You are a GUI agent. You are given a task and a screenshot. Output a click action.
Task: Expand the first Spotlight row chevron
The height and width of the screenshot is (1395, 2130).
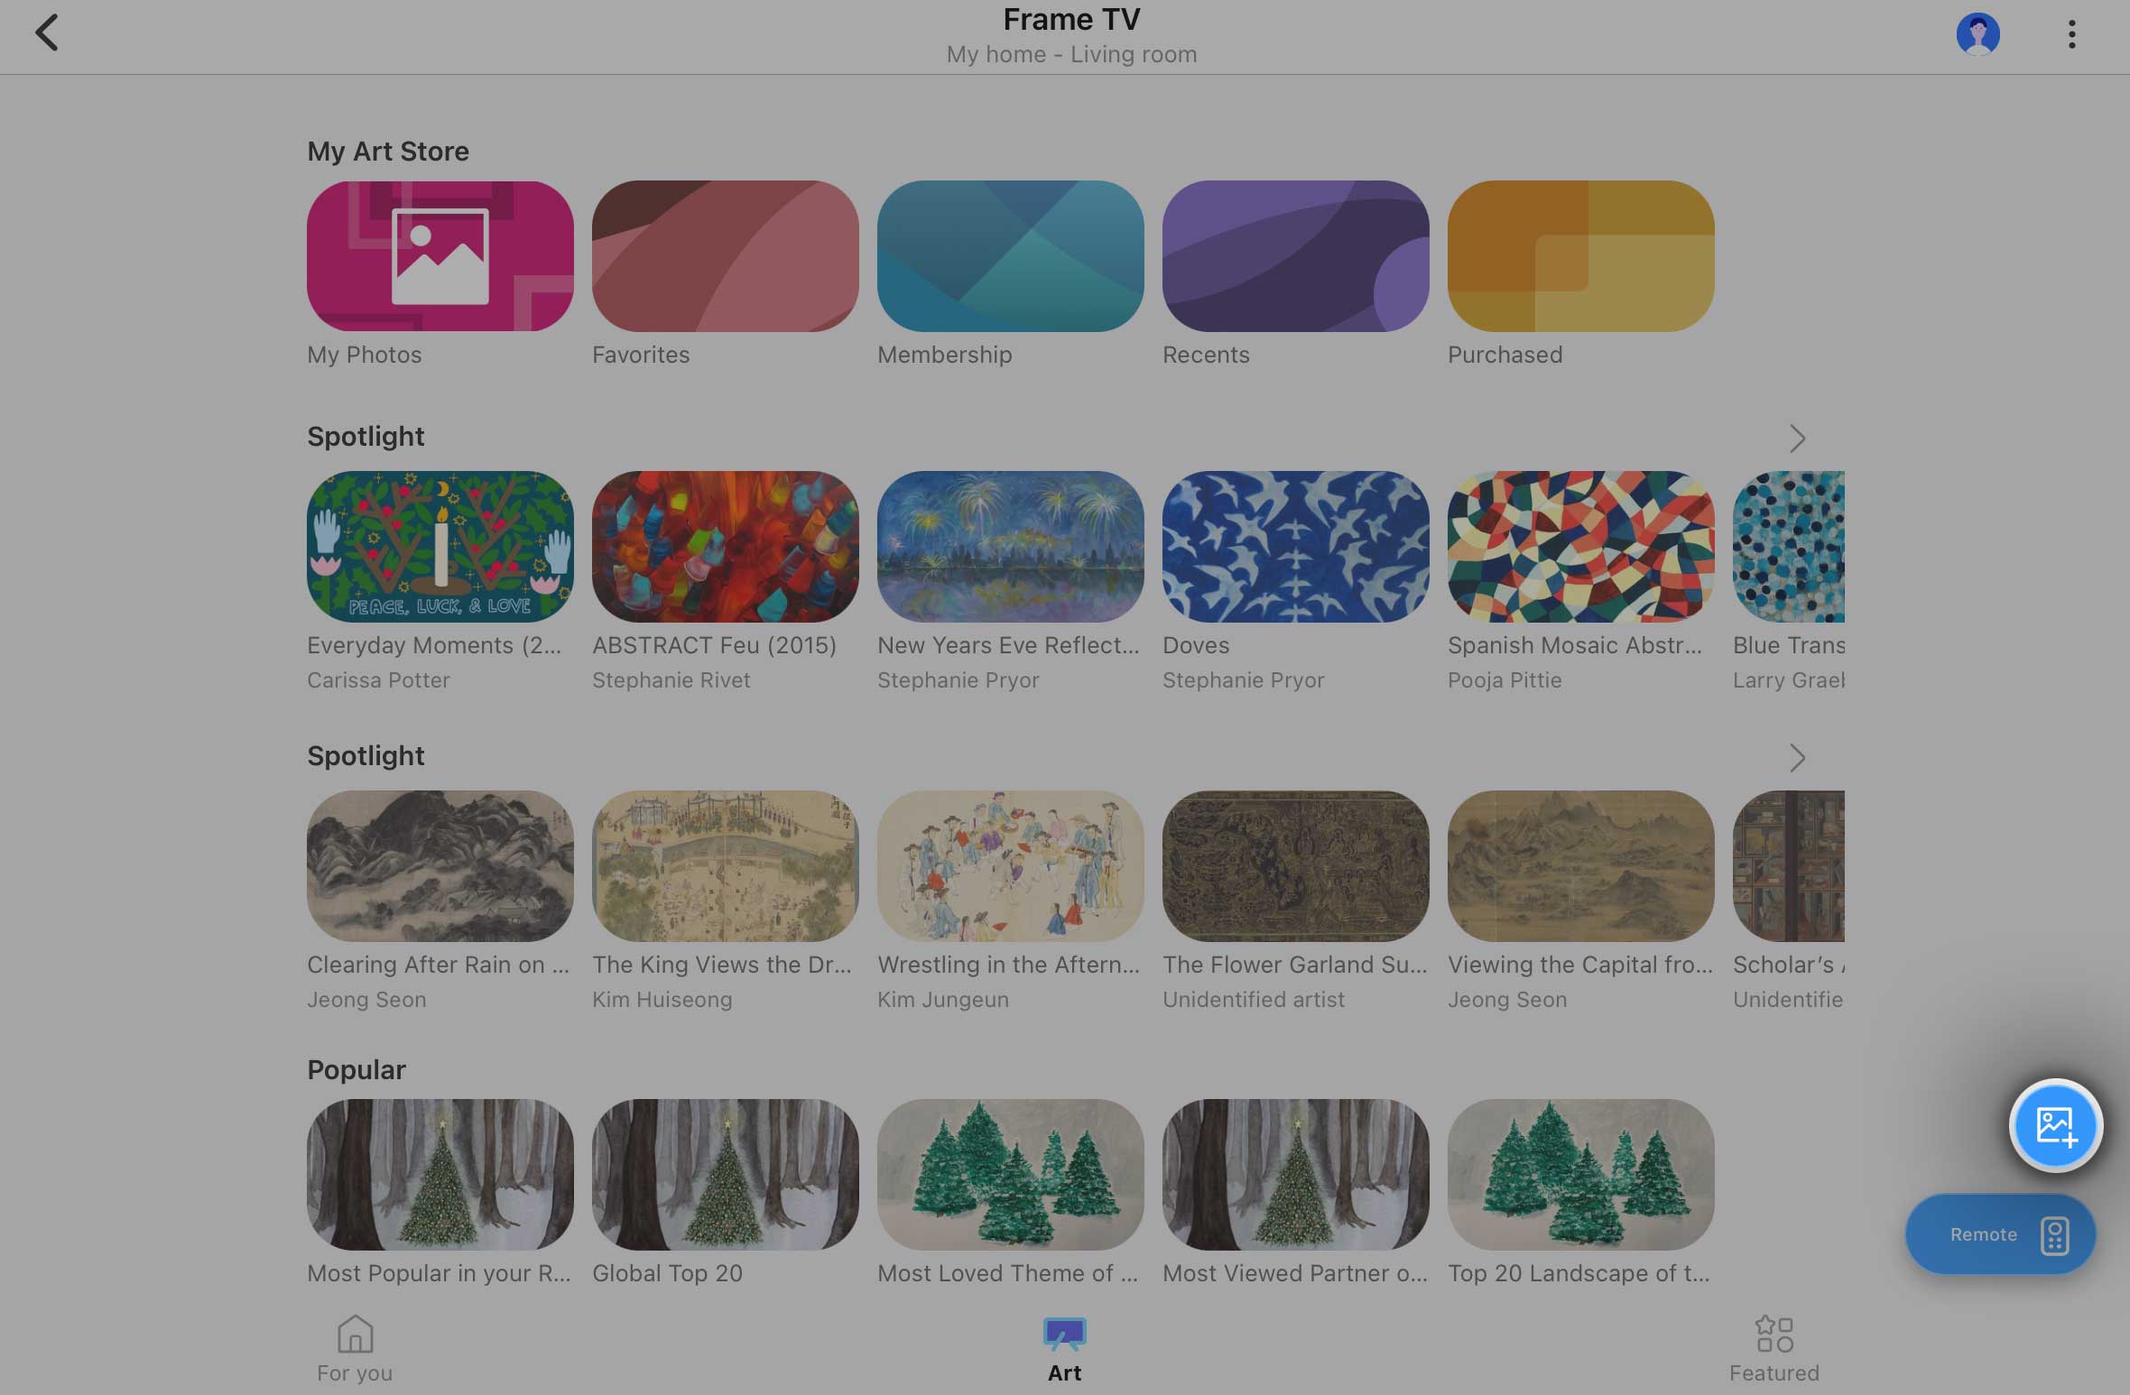click(1796, 439)
